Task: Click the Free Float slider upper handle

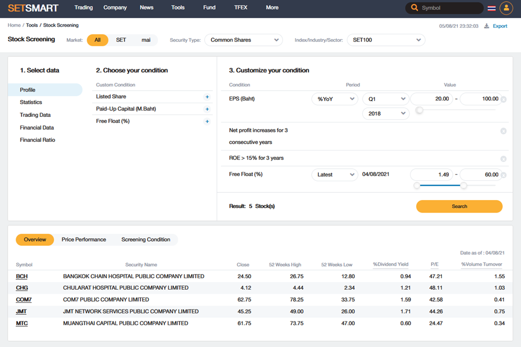Action: click(464, 185)
